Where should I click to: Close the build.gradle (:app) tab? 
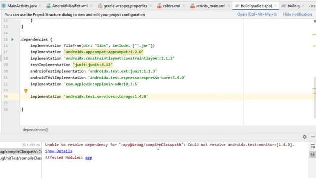276,6
